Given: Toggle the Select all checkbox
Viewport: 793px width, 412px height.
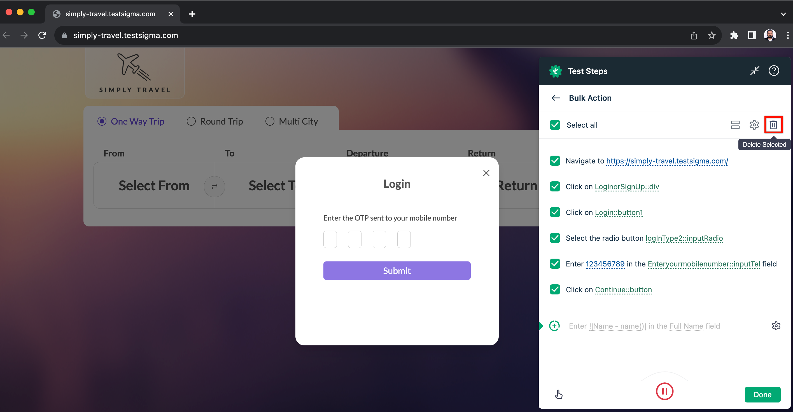Looking at the screenshot, I should [555, 125].
